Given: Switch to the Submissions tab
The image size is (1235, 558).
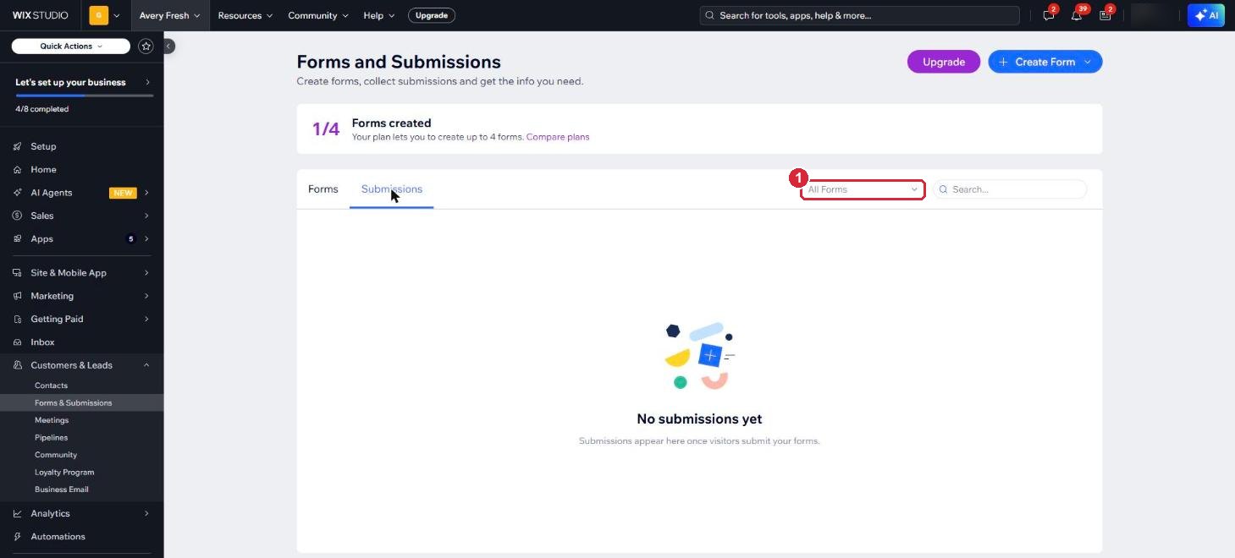Looking at the screenshot, I should point(392,189).
